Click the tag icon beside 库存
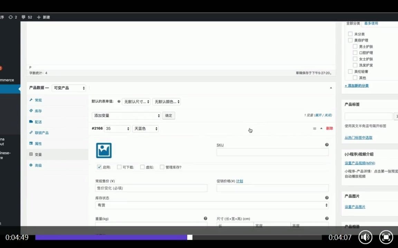398x248 pixels. [31, 111]
